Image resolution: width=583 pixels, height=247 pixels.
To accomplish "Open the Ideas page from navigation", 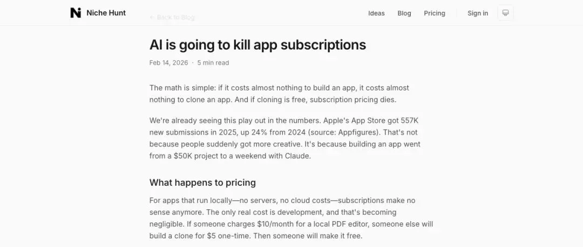I will tap(376, 13).
